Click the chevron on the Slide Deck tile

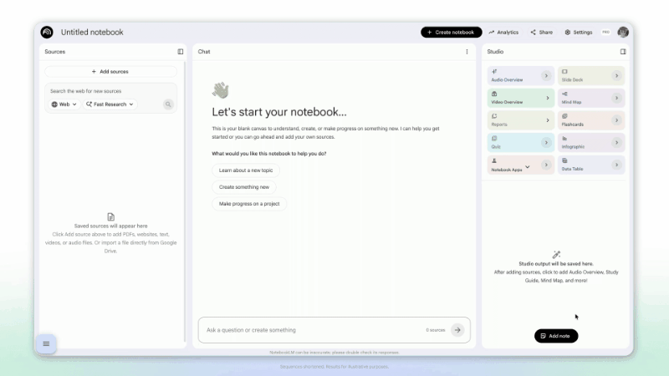[x=616, y=76]
